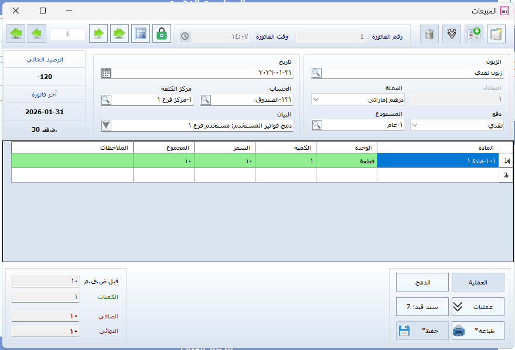Screen dimensions: 515x350
Task: Toggle the green padlock lock icon
Action: click(x=162, y=34)
